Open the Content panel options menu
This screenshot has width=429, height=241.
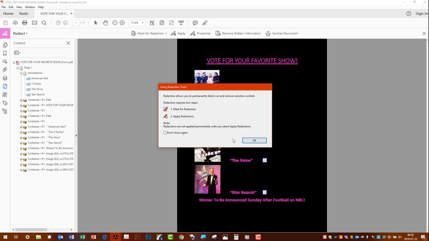pyautogui.click(x=17, y=53)
